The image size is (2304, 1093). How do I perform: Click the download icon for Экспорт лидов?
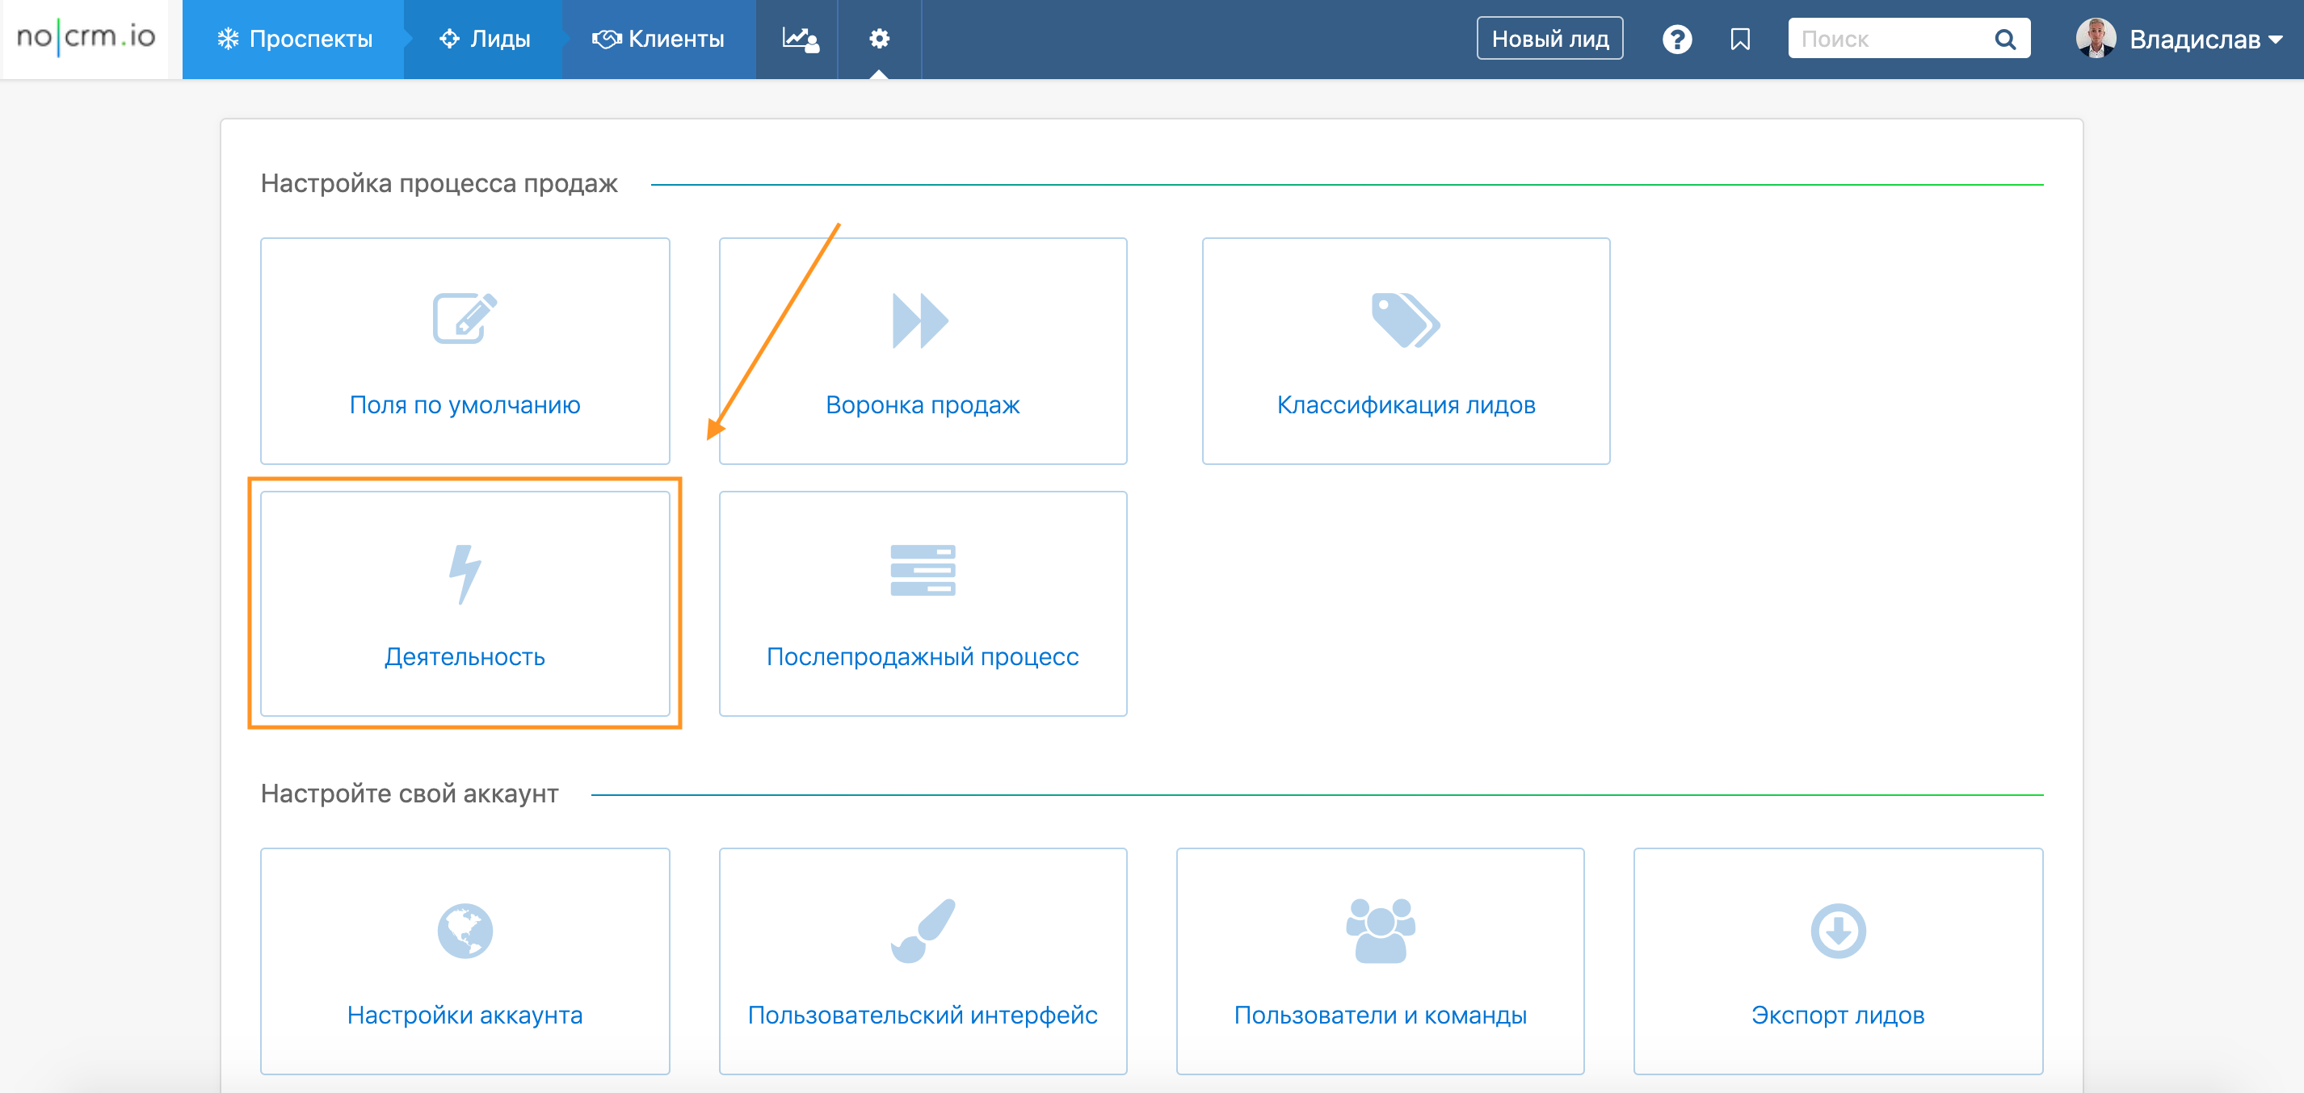pos(1837,931)
